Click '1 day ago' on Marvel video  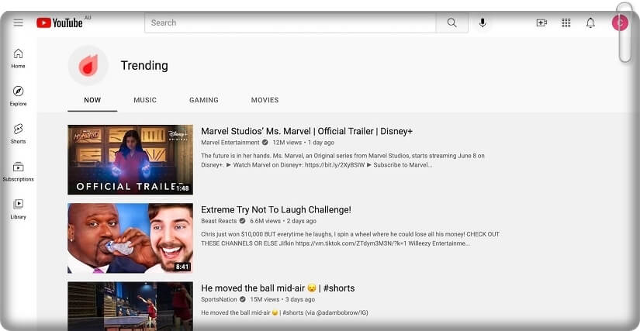point(321,143)
